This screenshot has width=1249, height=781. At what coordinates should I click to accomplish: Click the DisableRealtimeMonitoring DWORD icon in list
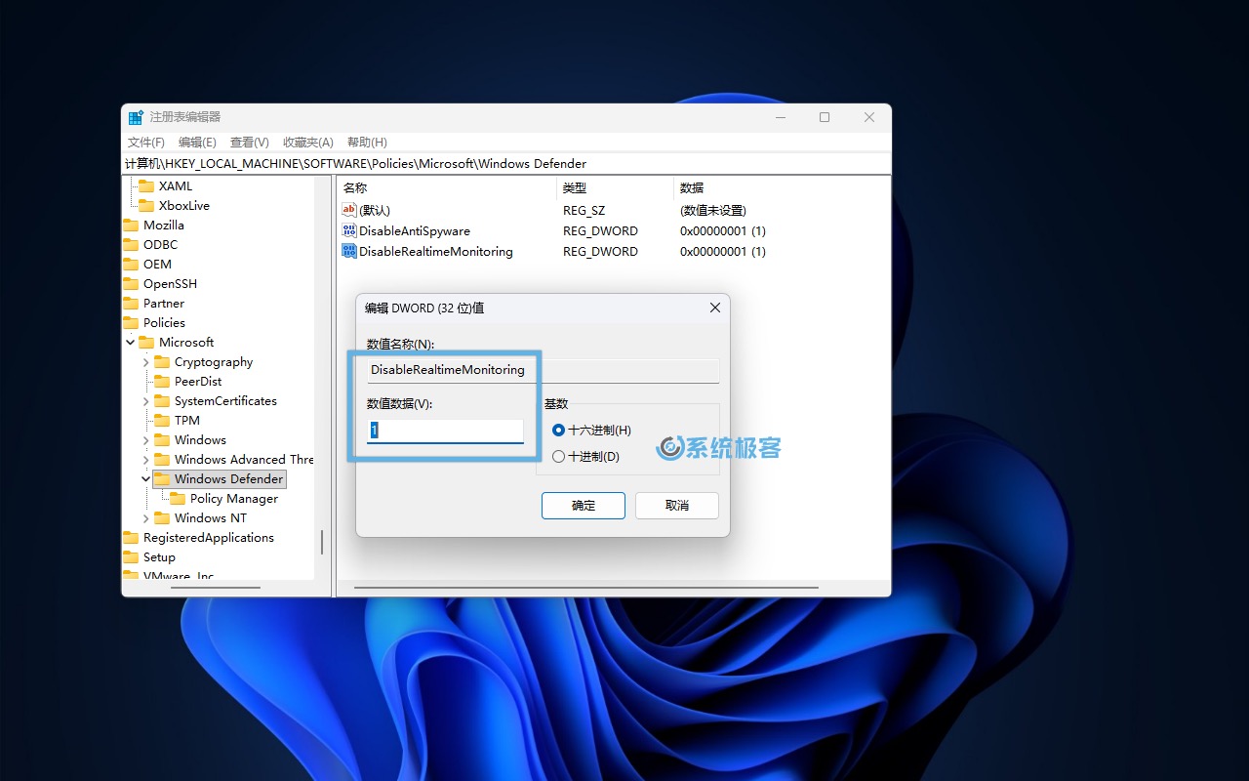tap(349, 251)
